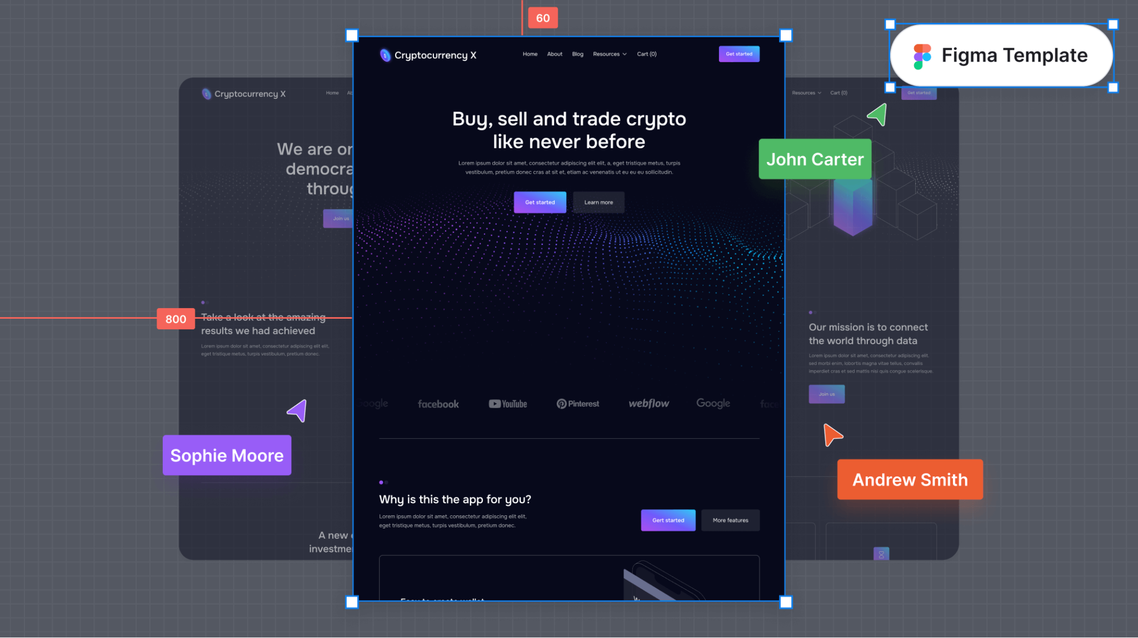The image size is (1138, 638).
Task: Click the YouTube brand icon in footer
Action: [x=508, y=403]
